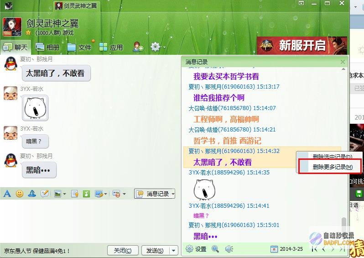Open the calendar icon beside 2014-3-25
The image size is (364, 258).
pos(274,249)
